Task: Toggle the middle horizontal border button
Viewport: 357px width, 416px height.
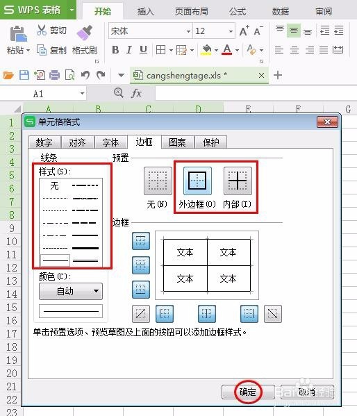Action: (x=141, y=265)
